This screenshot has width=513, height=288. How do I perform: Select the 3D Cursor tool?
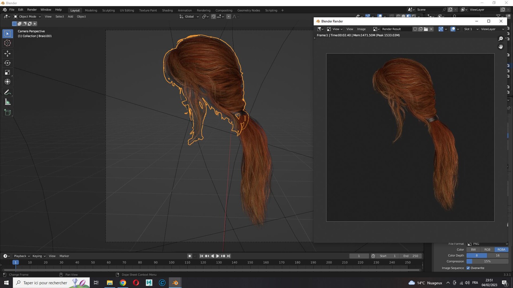8,43
